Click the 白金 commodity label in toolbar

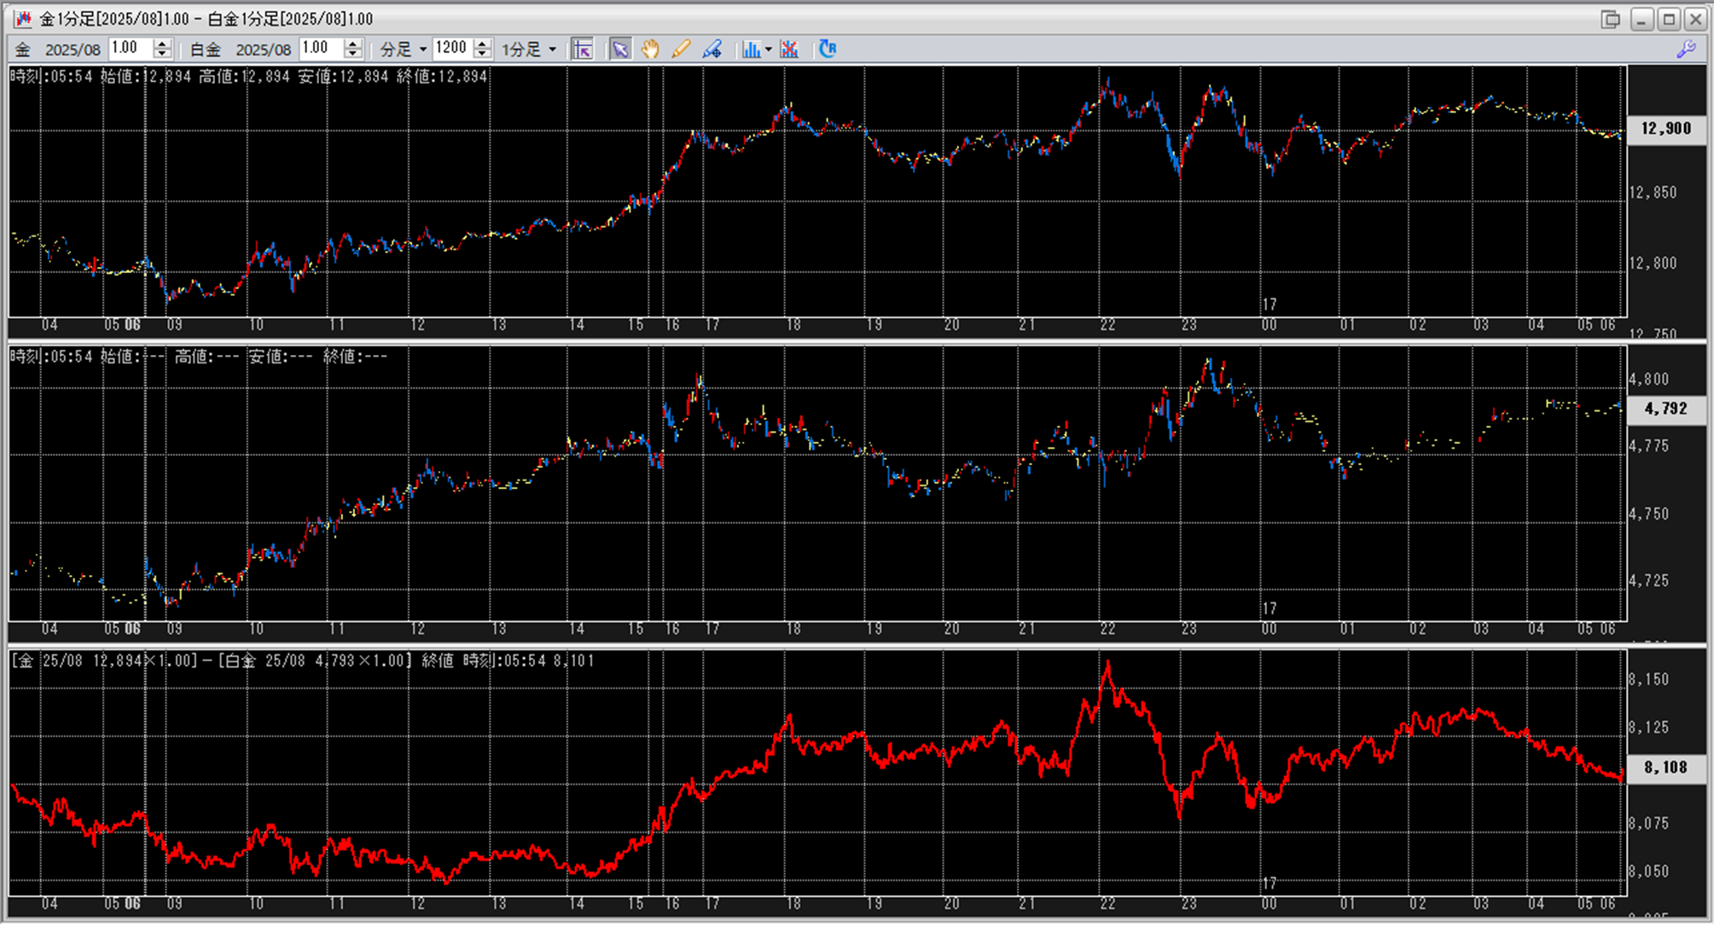(205, 49)
